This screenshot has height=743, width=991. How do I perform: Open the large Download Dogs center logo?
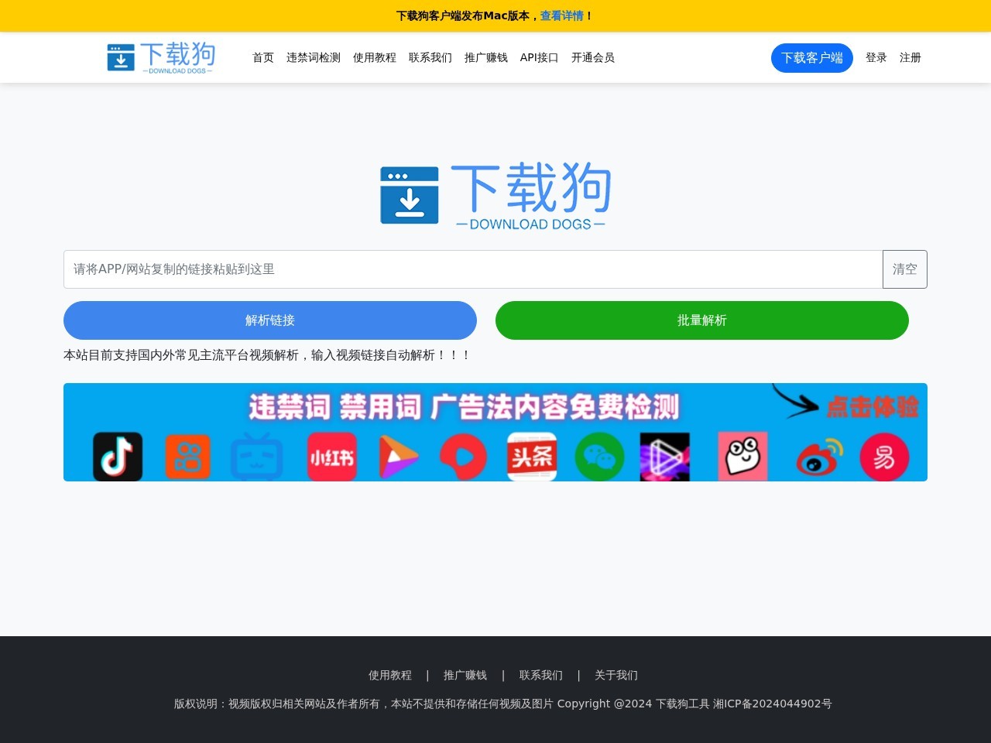495,194
